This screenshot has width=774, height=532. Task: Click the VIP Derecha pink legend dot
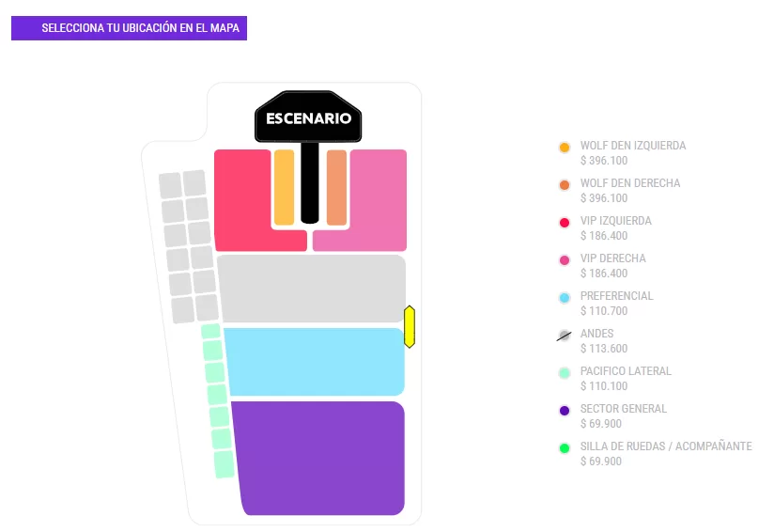point(565,260)
